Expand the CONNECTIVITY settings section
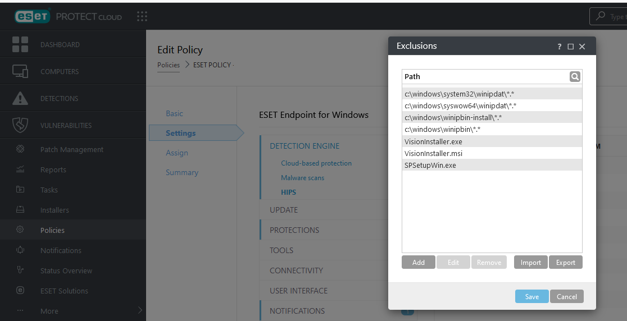 pos(296,270)
